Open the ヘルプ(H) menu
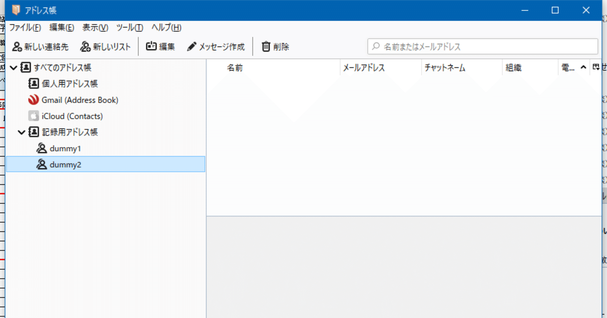The width and height of the screenshot is (607, 318). pyautogui.click(x=166, y=27)
